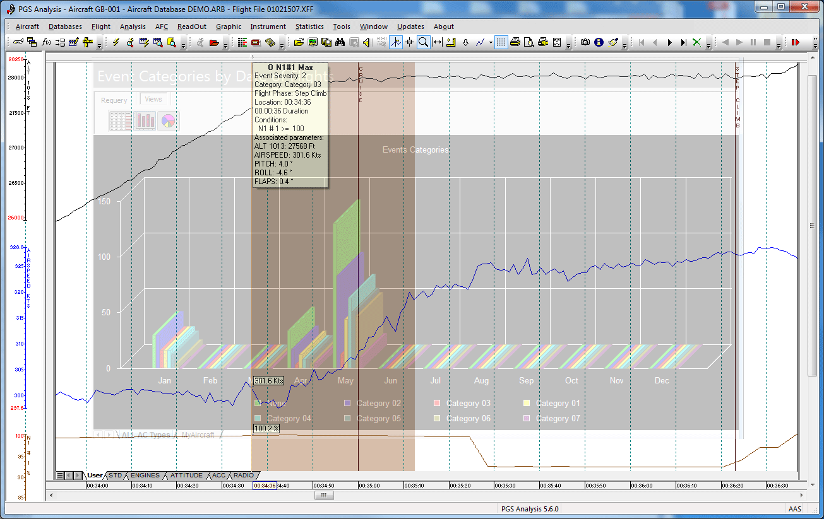Toggle the vertical cursor line tool
Screen dimensions: 824x519
tap(395, 42)
